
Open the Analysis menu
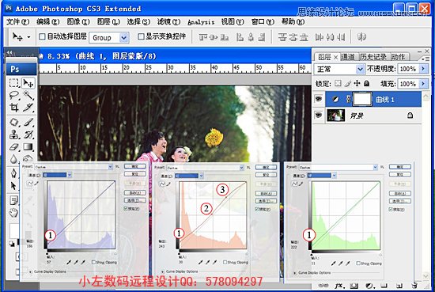[201, 22]
